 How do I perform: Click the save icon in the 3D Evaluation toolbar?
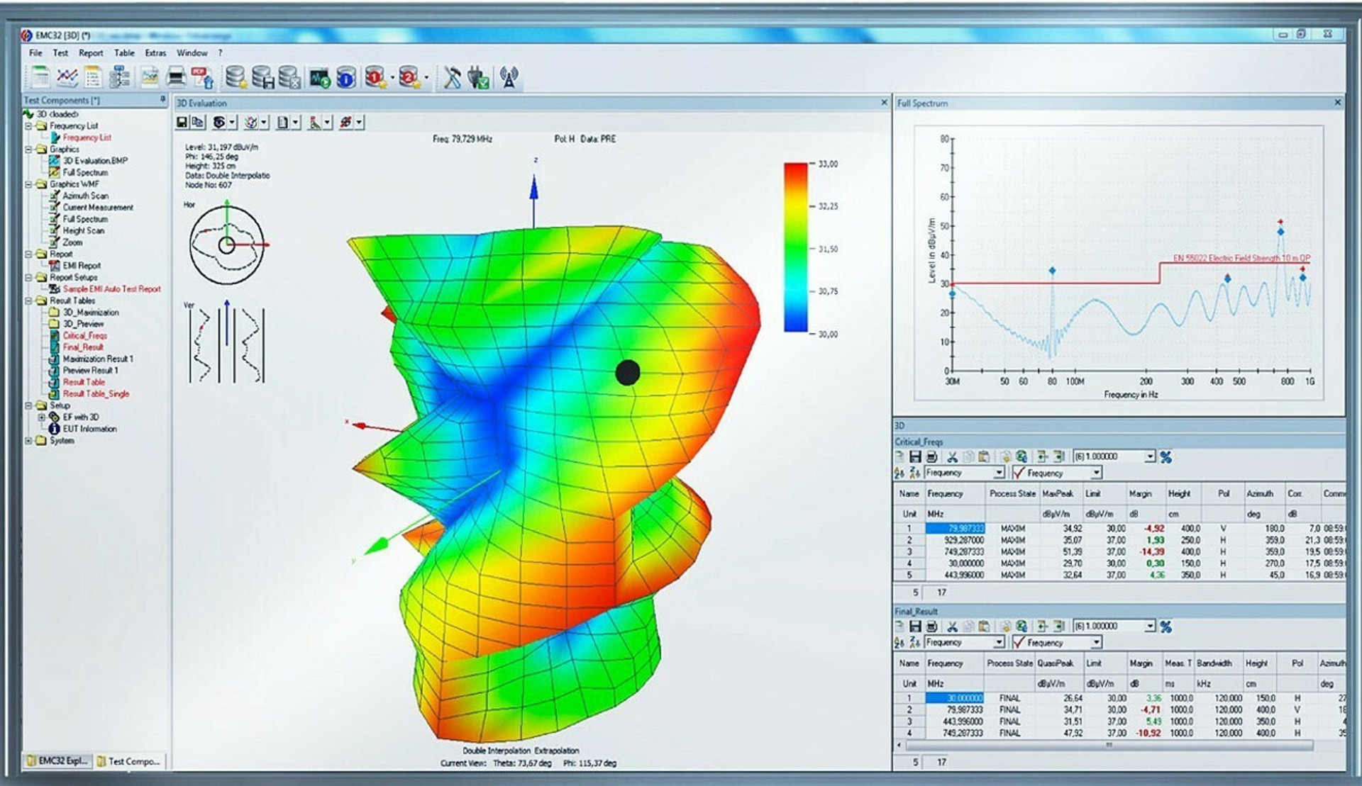pyautogui.click(x=182, y=123)
